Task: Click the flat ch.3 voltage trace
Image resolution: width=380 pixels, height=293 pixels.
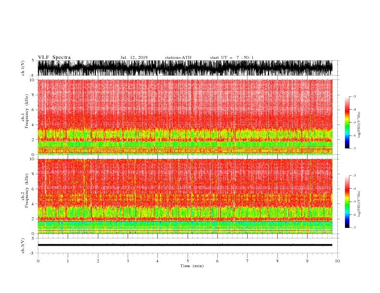Action: [x=185, y=245]
